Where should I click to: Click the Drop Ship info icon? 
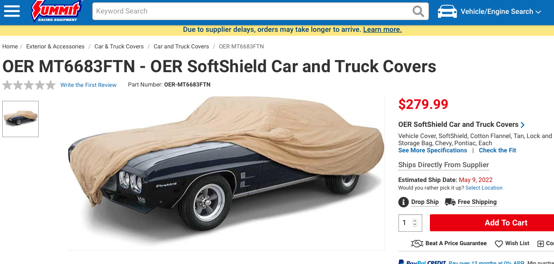(403, 202)
